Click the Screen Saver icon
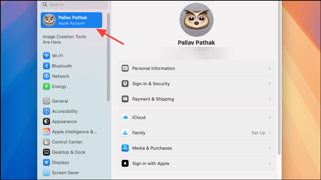This screenshot has height=180, width=321. (x=46, y=172)
